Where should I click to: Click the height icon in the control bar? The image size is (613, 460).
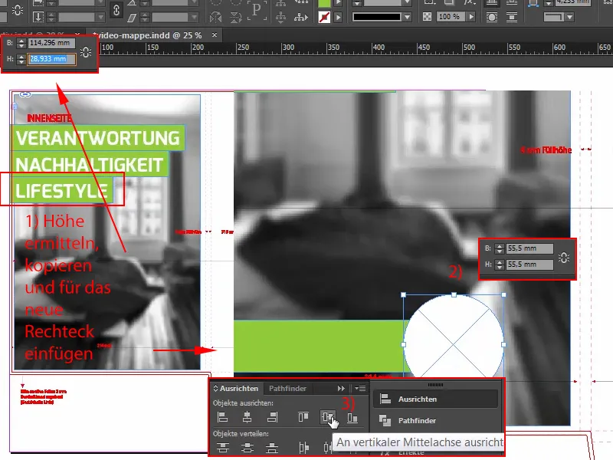click(38, 17)
